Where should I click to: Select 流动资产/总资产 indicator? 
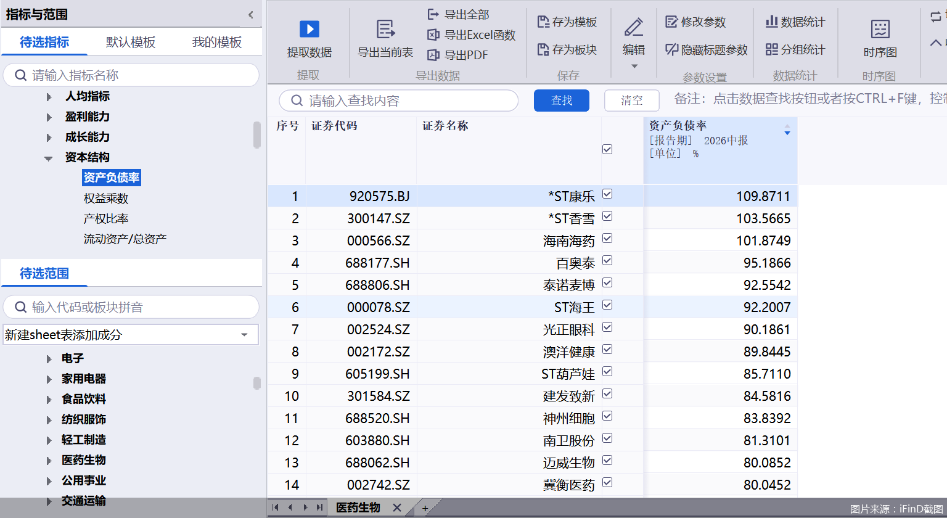pyautogui.click(x=125, y=239)
